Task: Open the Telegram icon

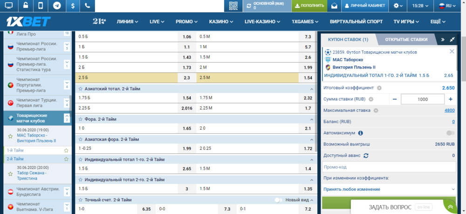Action: 57,6
